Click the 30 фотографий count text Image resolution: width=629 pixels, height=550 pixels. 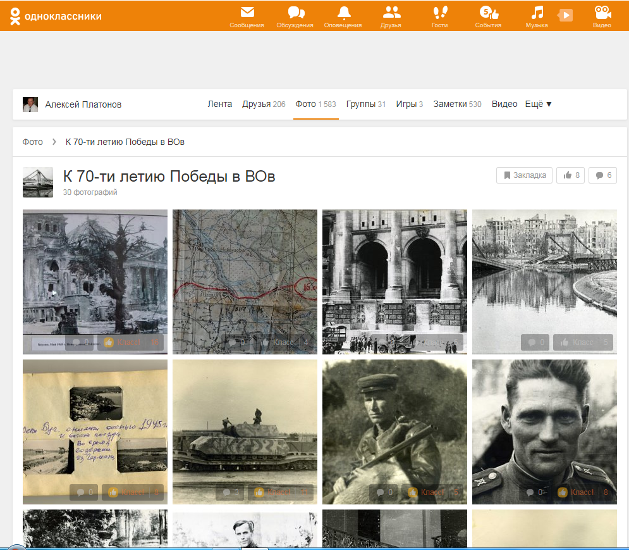90,192
